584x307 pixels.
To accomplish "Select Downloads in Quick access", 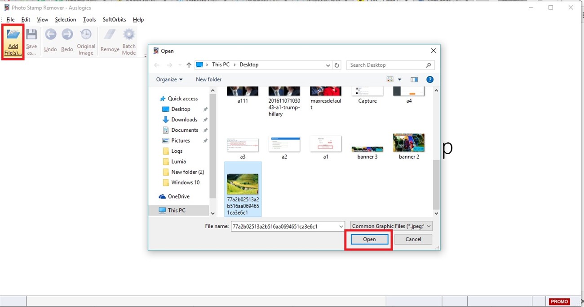I will (184, 120).
